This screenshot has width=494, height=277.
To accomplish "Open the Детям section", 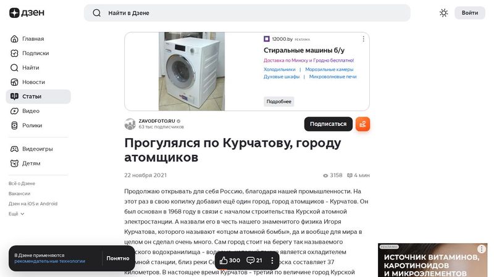I will 31,163.
